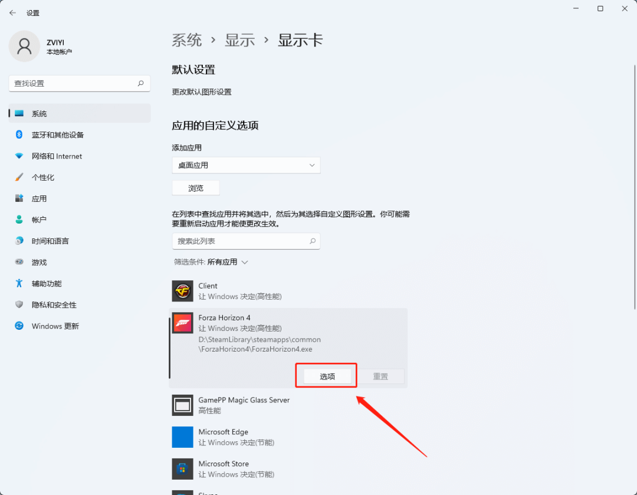This screenshot has width=637, height=495.
Task: Open the 桌面应用 dropdown
Action: (x=246, y=165)
